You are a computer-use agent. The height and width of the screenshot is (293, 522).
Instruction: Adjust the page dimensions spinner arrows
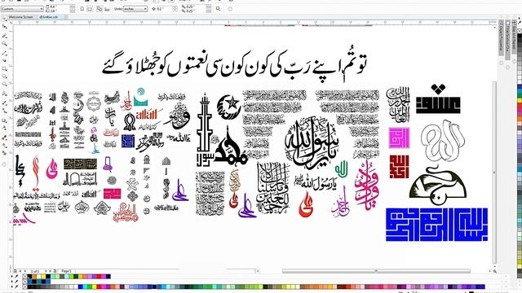73,9
